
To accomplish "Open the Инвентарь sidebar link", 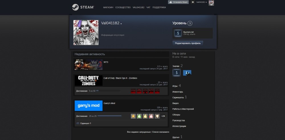I will click(178, 92).
